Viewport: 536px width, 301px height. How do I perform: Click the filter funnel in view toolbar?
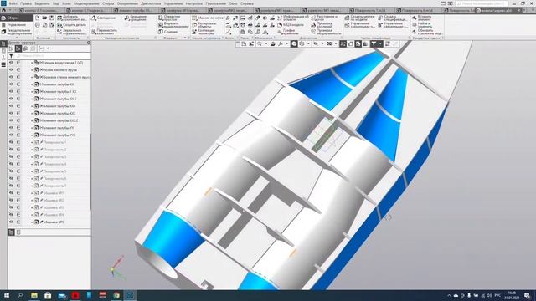coord(374,44)
